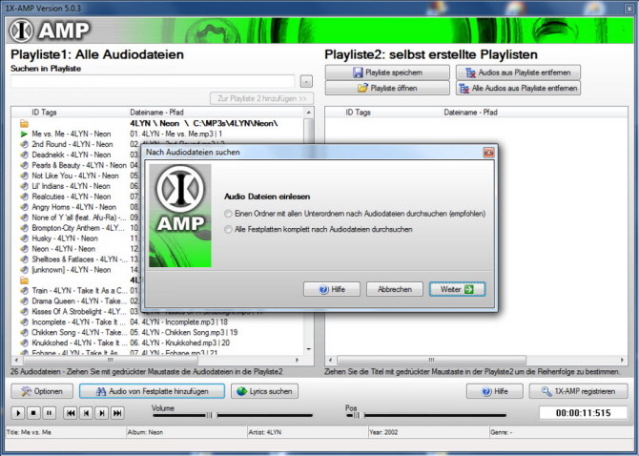Screen dimensions: 639x456
Task: Click audio icon next to Drama Queen
Action: [25, 301]
